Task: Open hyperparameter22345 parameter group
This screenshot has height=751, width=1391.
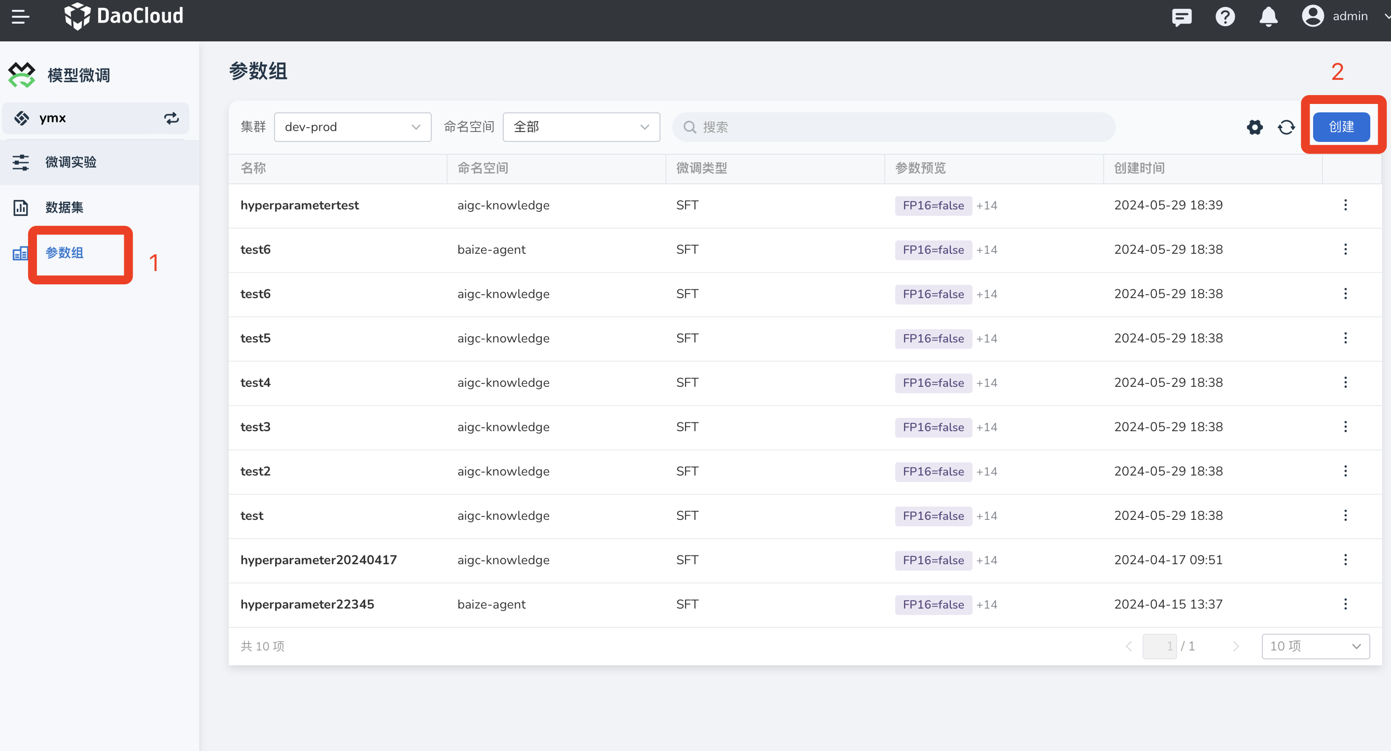Action: 307,604
